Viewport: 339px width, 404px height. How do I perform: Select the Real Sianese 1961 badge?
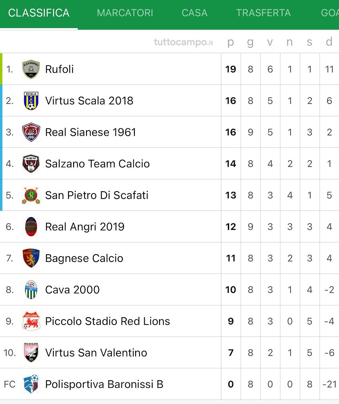coord(31,132)
